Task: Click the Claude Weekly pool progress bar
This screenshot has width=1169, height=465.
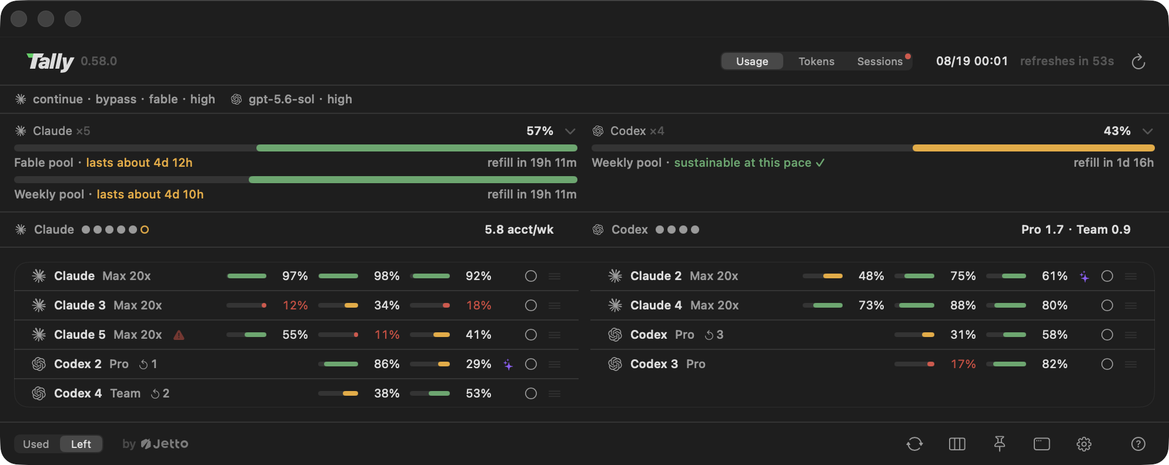Action: click(x=296, y=180)
